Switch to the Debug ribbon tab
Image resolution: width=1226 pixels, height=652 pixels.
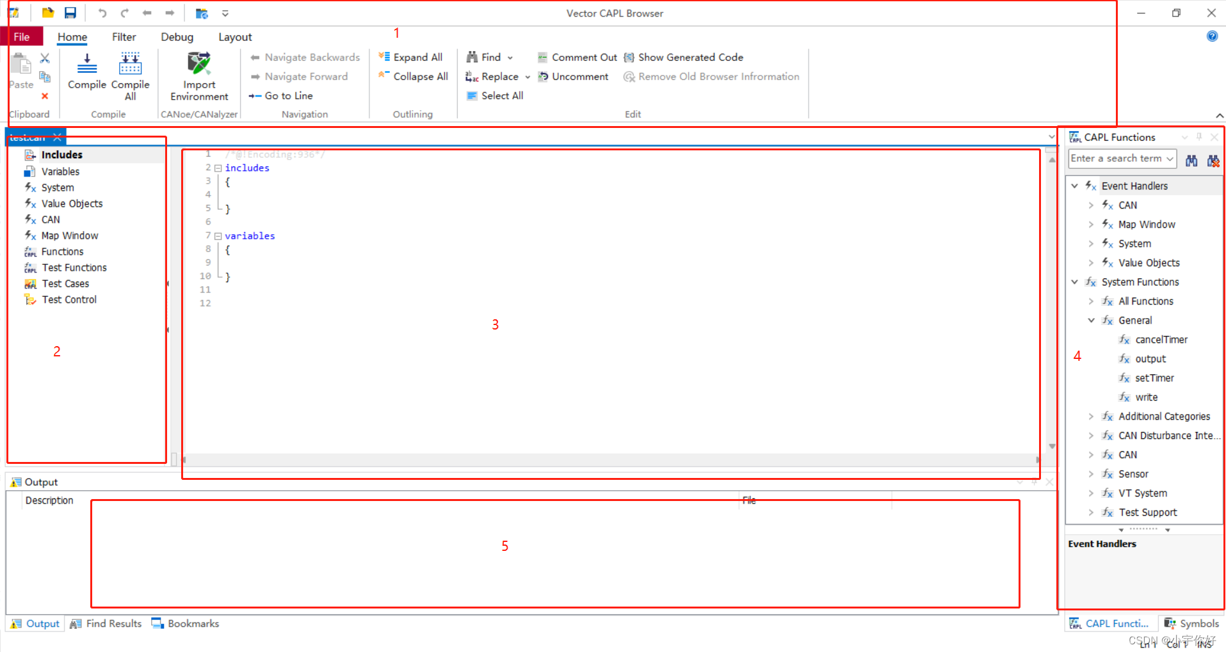(177, 36)
